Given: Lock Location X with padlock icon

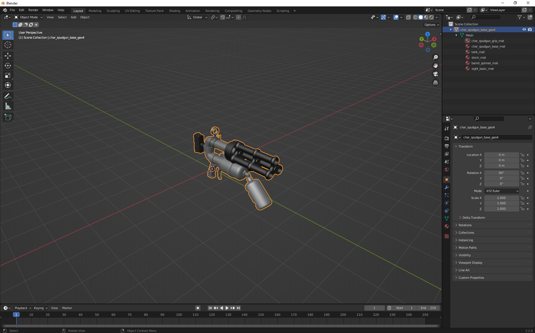Looking at the screenshot, I should click(522, 155).
